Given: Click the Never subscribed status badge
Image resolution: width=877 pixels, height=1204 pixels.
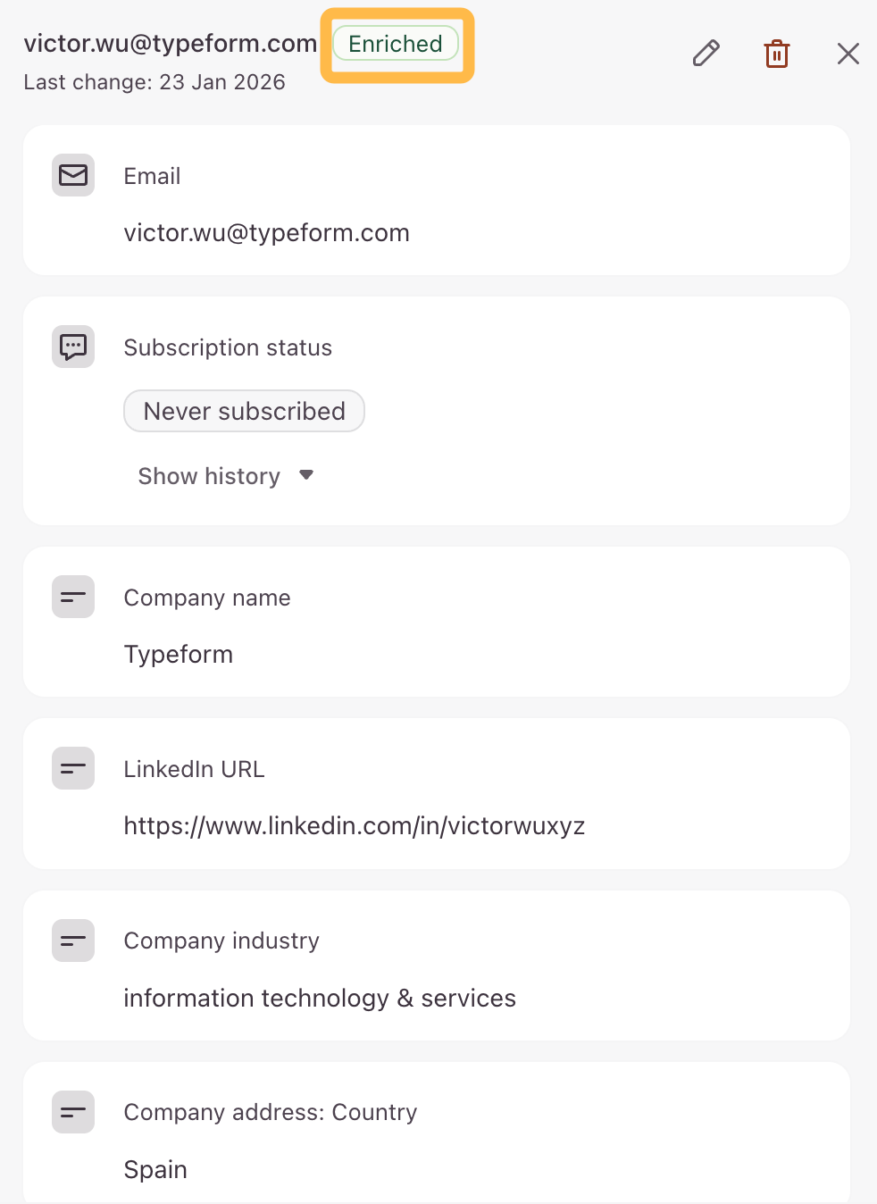Looking at the screenshot, I should 244,411.
